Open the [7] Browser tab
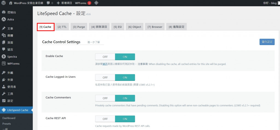 [155, 27]
